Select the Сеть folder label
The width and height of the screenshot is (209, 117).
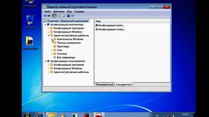pos(59,50)
